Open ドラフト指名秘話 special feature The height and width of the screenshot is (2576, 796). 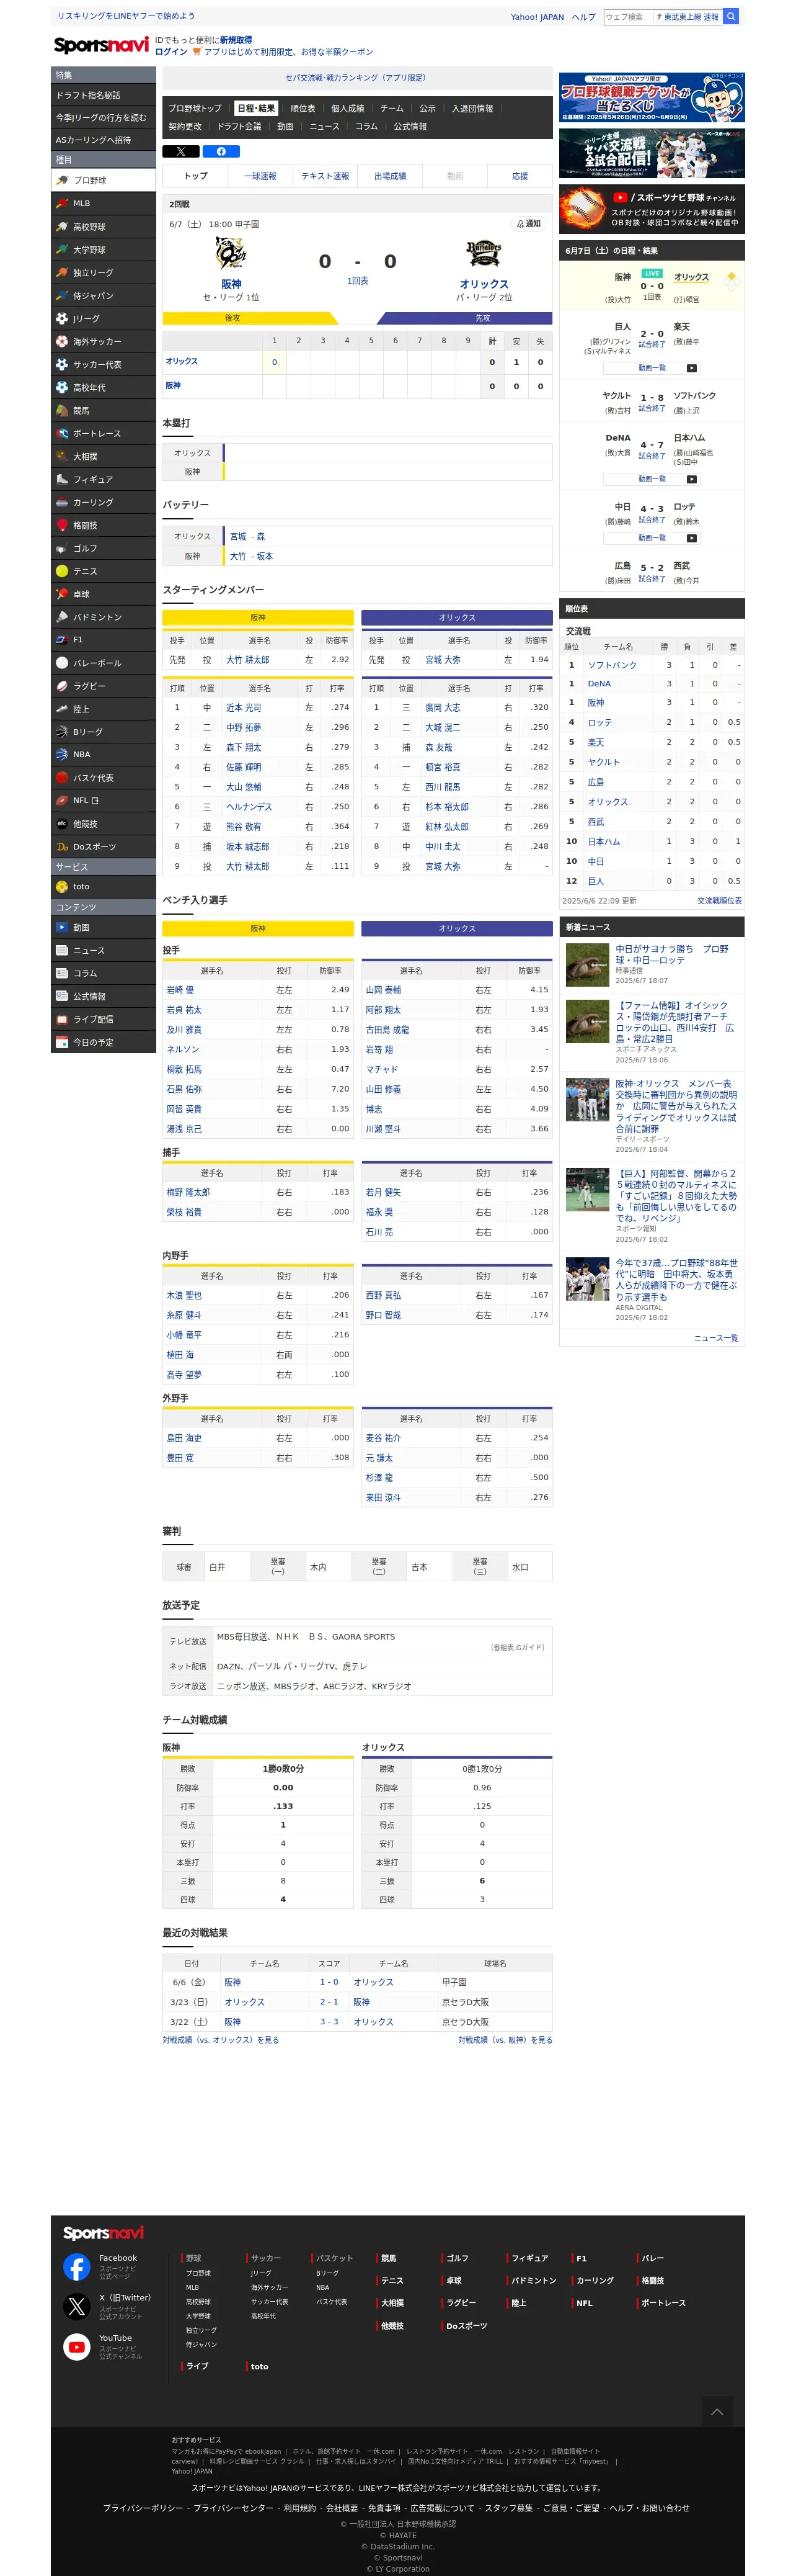pyautogui.click(x=104, y=95)
